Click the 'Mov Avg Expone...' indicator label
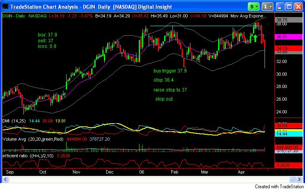This screenshot has width=305, height=189. point(248,16)
